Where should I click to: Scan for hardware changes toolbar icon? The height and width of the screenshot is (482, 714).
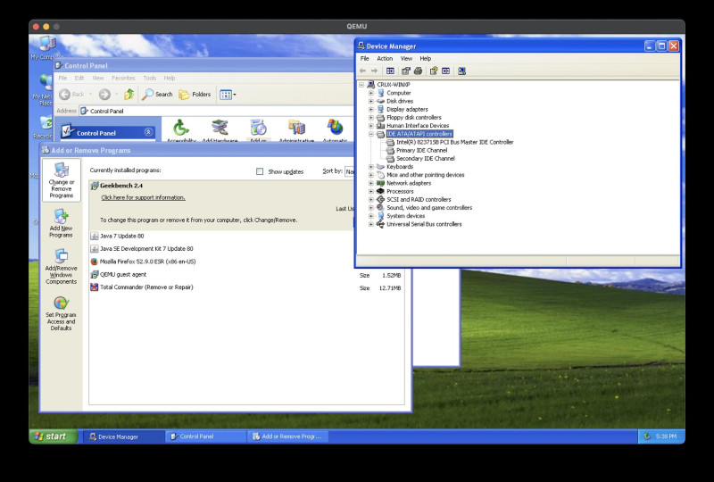pos(461,71)
